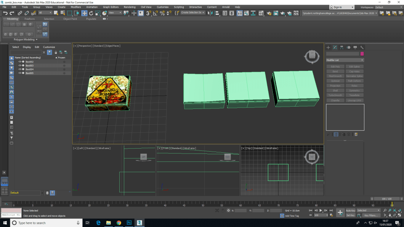404x227 pixels.
Task: Open the Utilities command panel tab
Action: (x=362, y=47)
